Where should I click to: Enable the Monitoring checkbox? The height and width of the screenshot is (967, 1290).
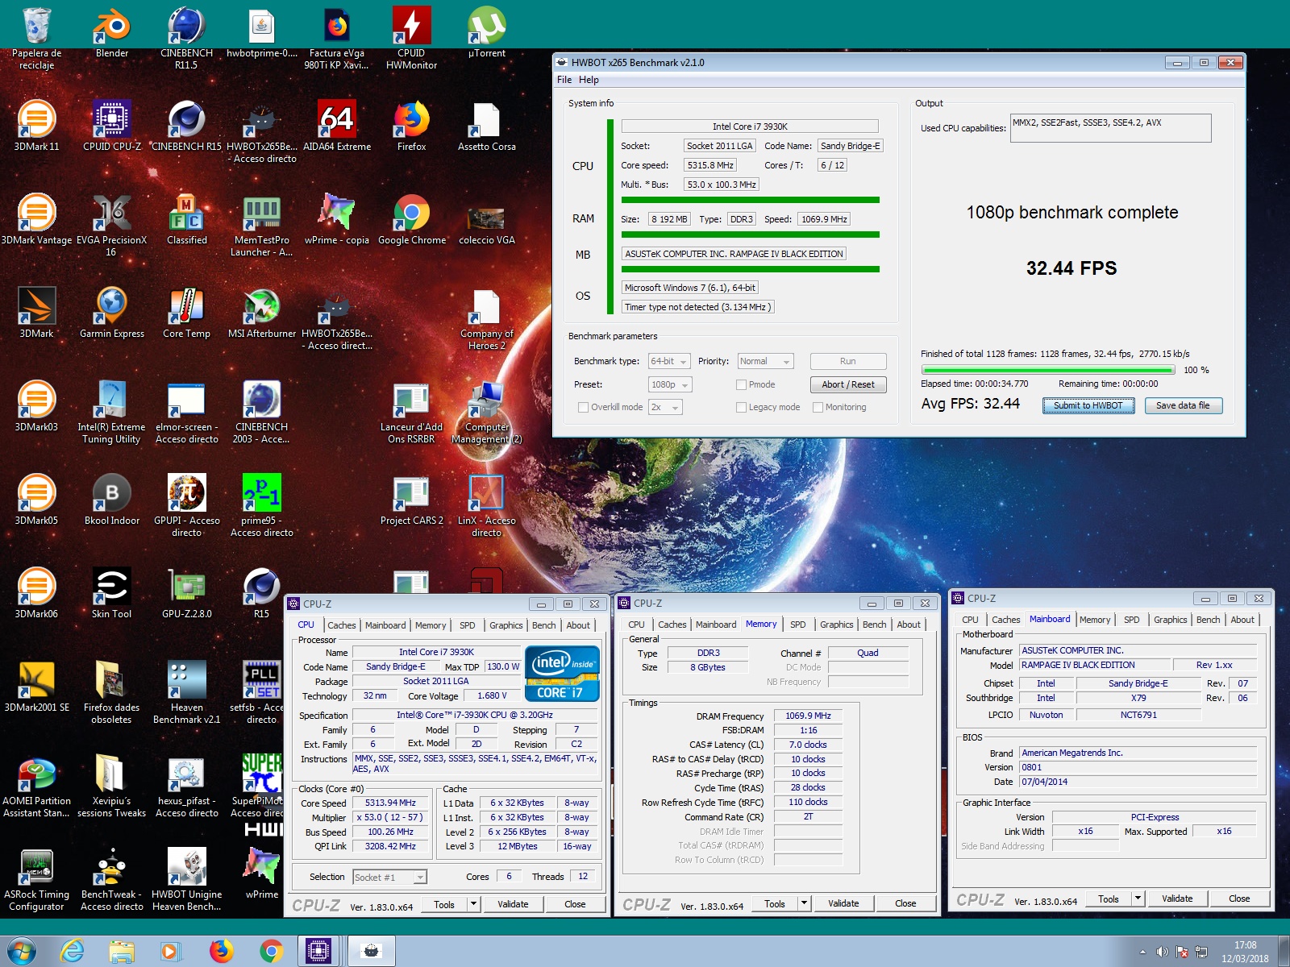[818, 408]
